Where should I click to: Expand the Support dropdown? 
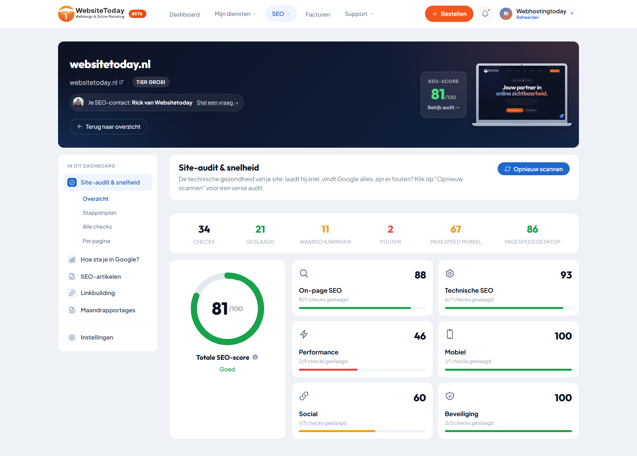[x=359, y=14]
